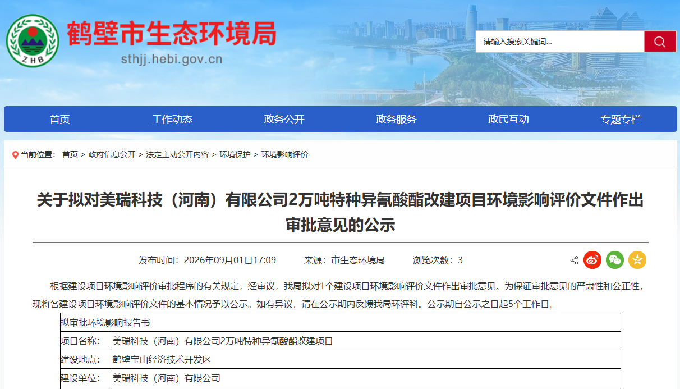Open the 政务公开 navigation tab
Screen dimensions: 680x389
click(x=284, y=119)
